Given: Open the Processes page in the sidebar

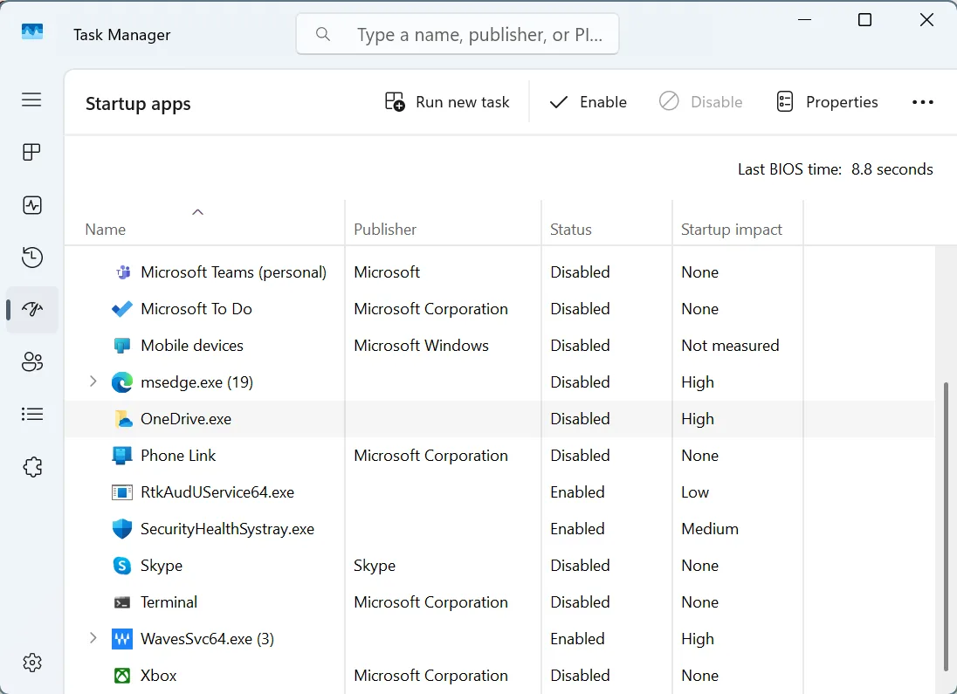Looking at the screenshot, I should (x=31, y=152).
